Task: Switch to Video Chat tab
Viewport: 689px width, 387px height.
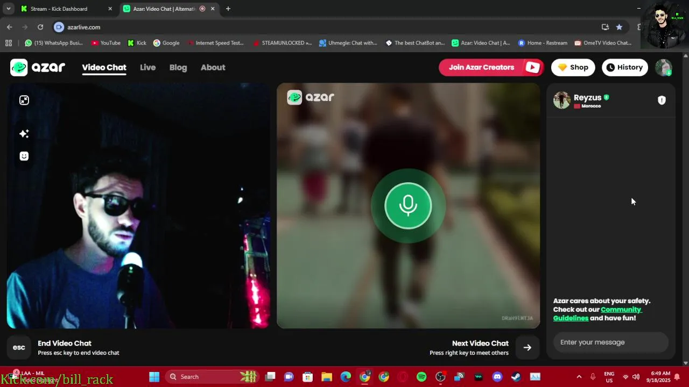Action: coord(104,67)
